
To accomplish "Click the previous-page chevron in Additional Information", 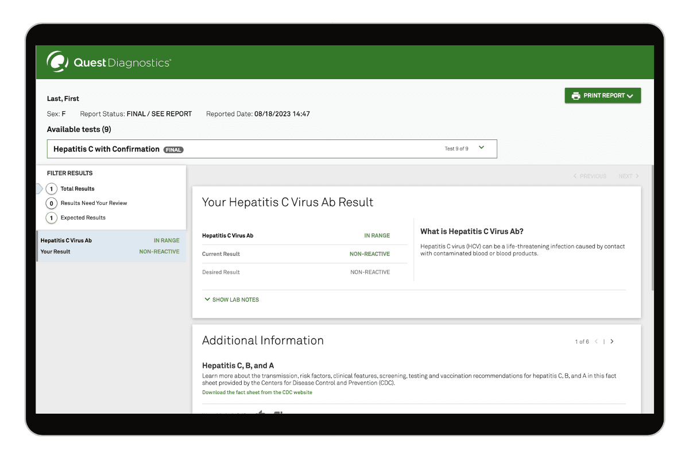I will coord(597,341).
